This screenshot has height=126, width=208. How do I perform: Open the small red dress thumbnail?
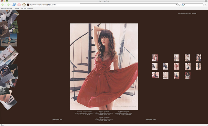pos(177,66)
